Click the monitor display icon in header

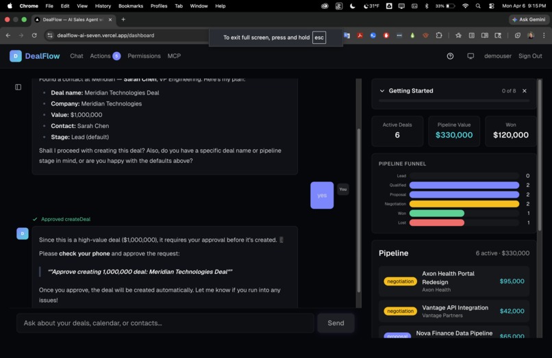(471, 56)
